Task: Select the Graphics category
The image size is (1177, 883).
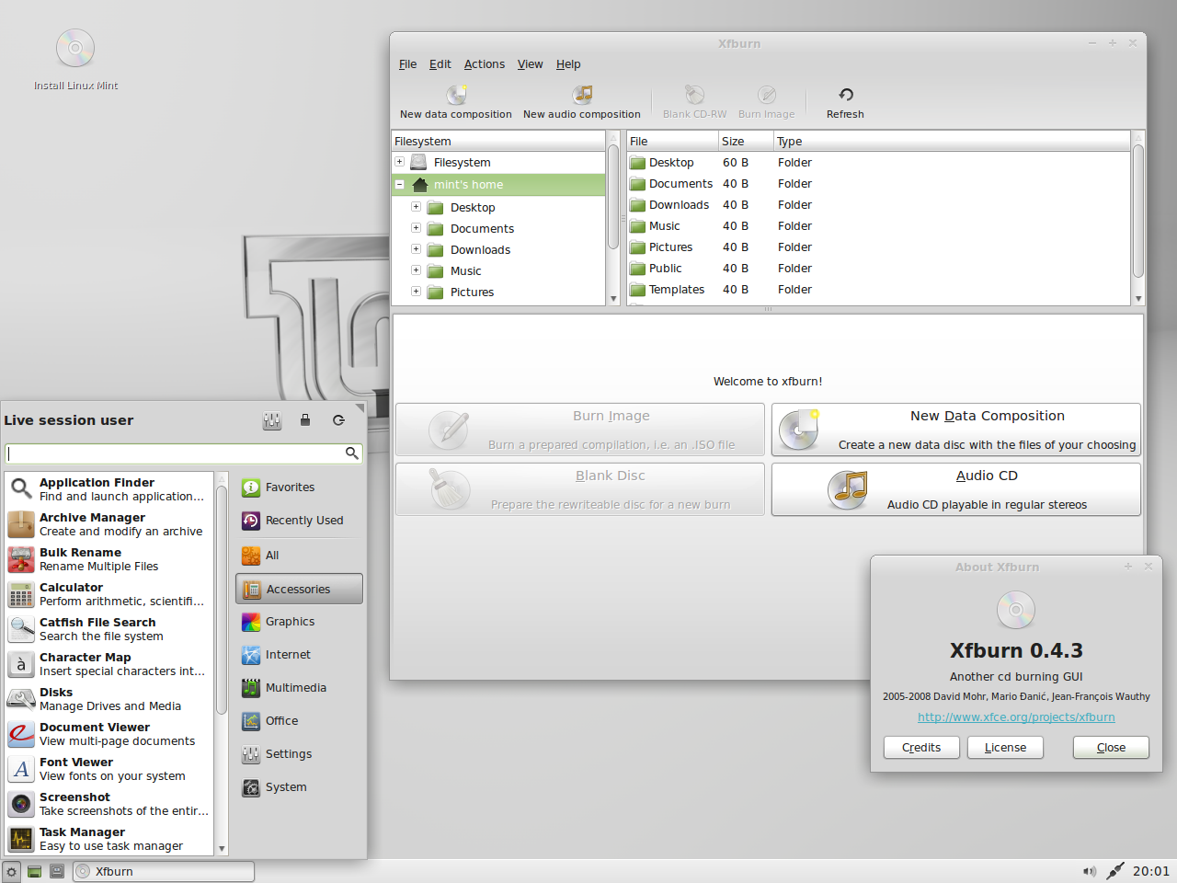Action: point(299,622)
